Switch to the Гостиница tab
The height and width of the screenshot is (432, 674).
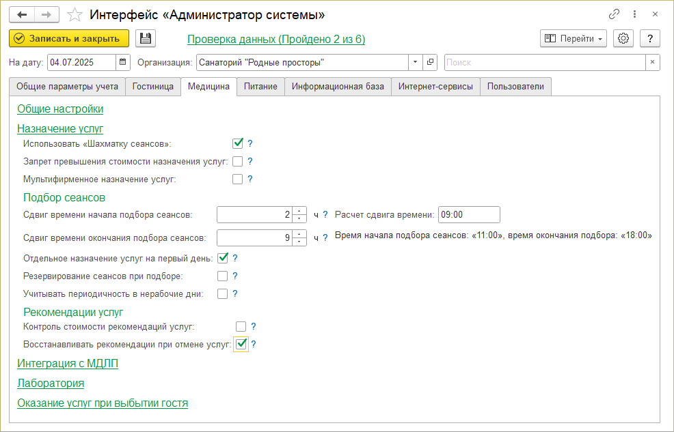click(x=153, y=87)
